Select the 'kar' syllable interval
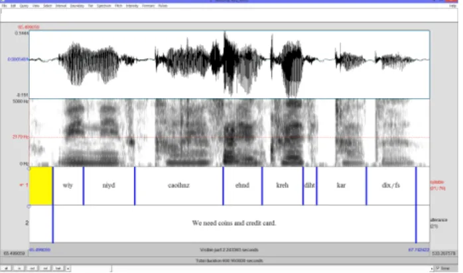The image size is (463, 273). [x=342, y=186]
